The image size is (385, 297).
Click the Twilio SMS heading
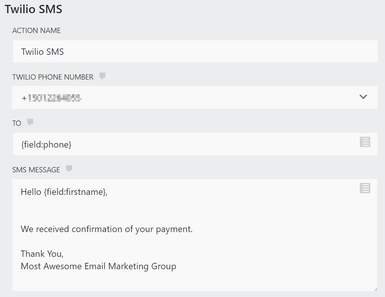tap(33, 9)
